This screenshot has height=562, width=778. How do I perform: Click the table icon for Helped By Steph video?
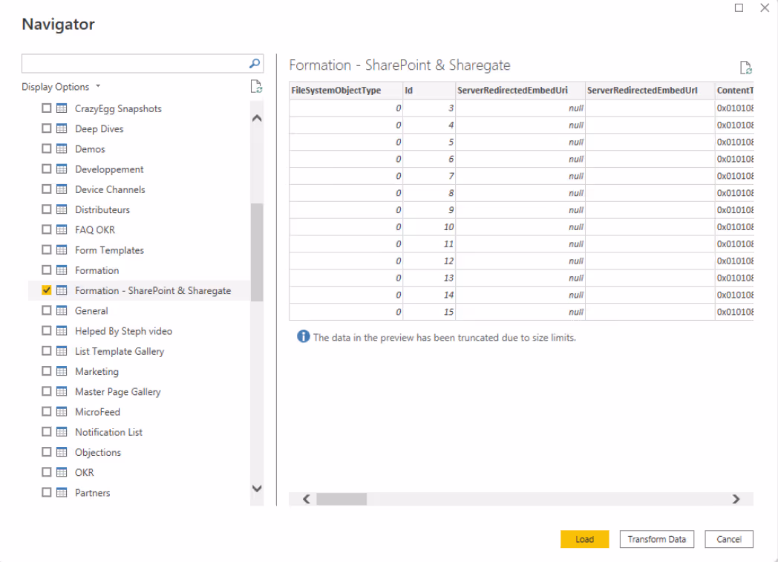tap(62, 331)
